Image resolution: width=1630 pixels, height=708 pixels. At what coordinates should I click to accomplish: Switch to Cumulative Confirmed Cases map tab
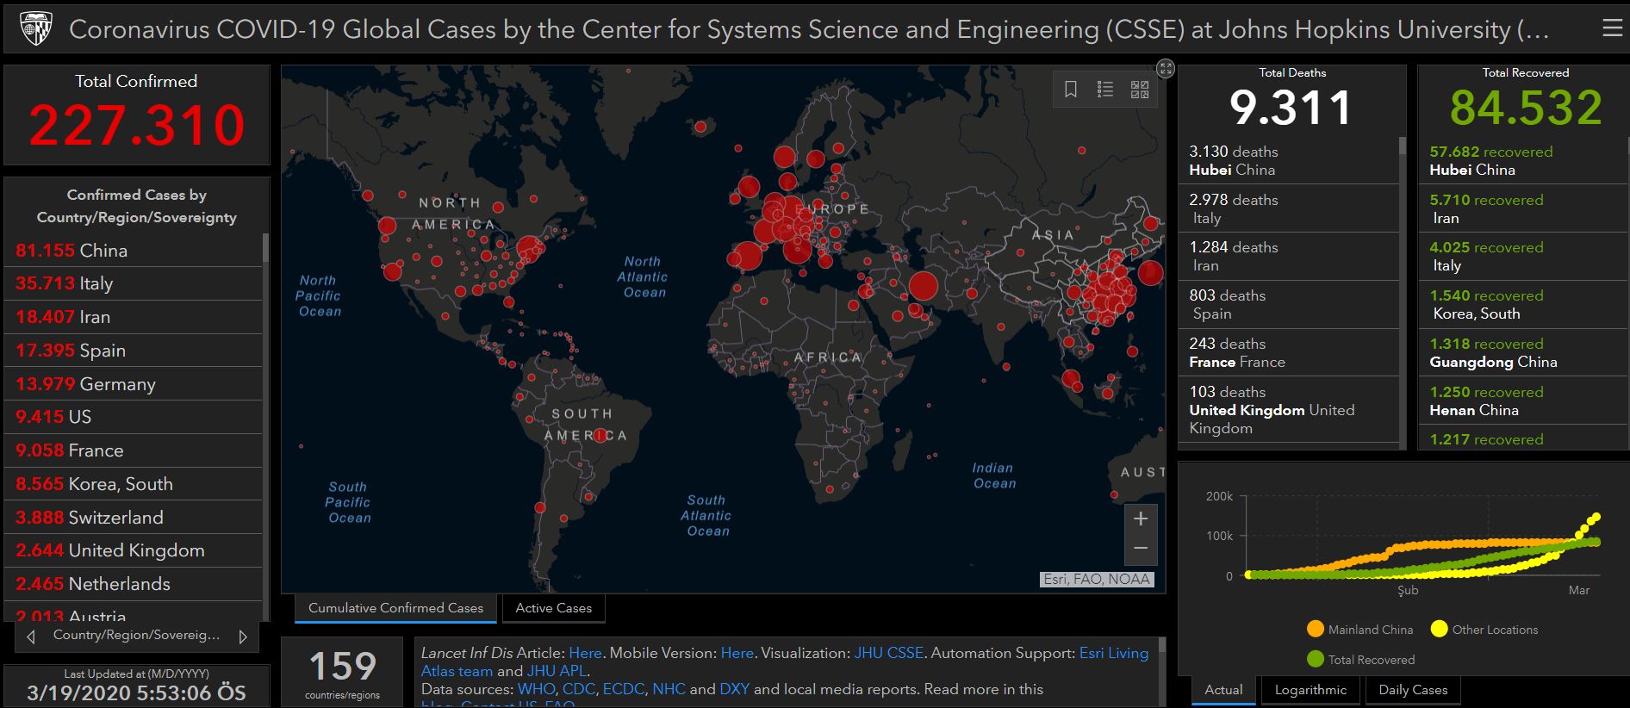click(x=396, y=608)
